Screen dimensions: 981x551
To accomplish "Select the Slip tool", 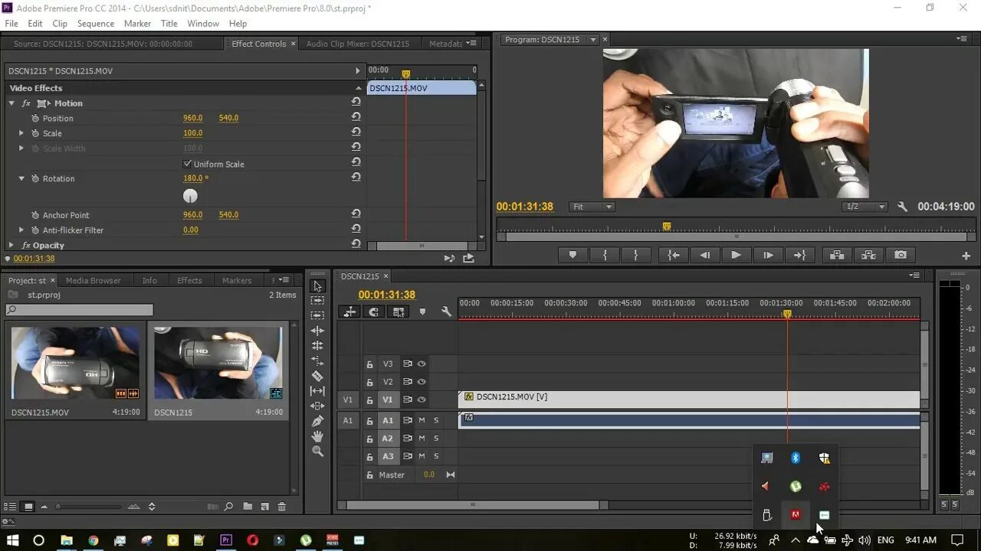I will point(317,391).
